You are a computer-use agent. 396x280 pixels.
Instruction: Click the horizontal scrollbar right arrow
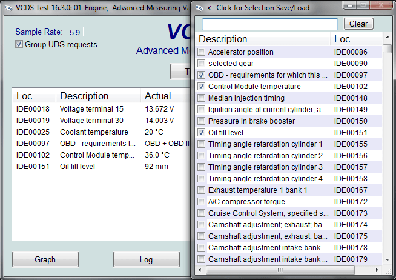[377, 270]
